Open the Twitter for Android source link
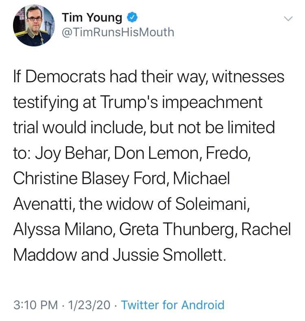Image resolution: width=305 pixels, height=321 pixels. click(173, 305)
